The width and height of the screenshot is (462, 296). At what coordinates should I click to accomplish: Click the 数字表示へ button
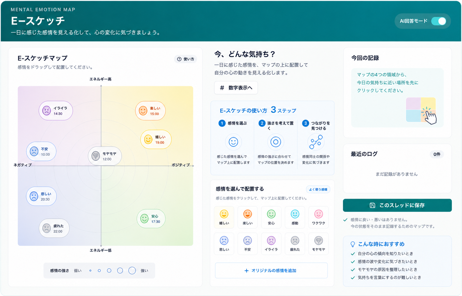coord(236,88)
